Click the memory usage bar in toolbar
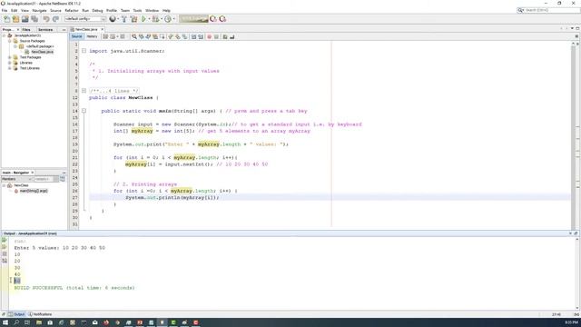The height and width of the screenshot is (327, 581). pyautogui.click(x=193, y=19)
